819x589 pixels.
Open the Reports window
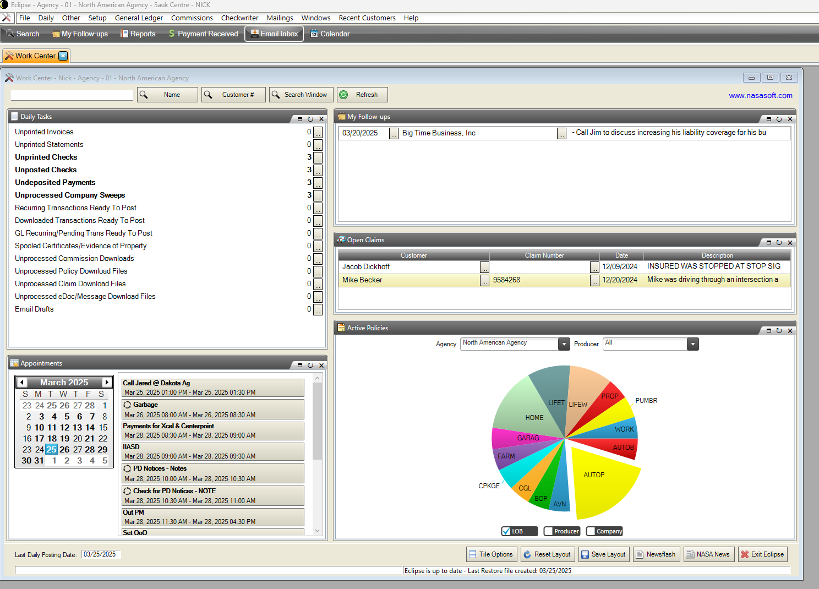138,34
